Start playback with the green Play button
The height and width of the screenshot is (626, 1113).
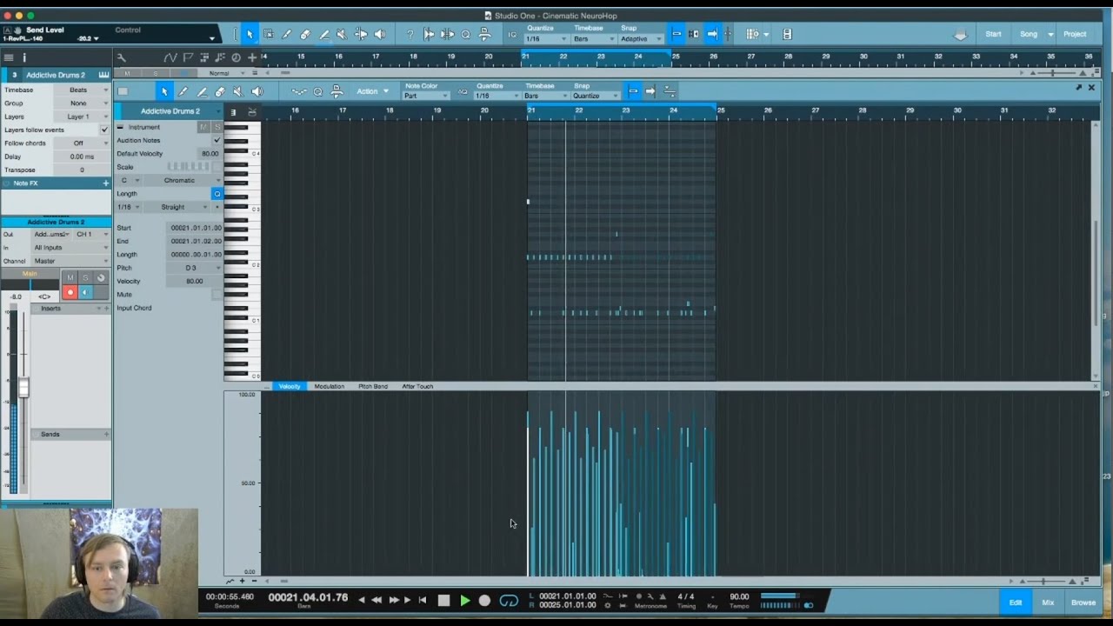coord(464,600)
